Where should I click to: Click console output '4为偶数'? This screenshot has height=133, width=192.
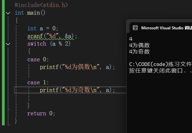point(140,45)
